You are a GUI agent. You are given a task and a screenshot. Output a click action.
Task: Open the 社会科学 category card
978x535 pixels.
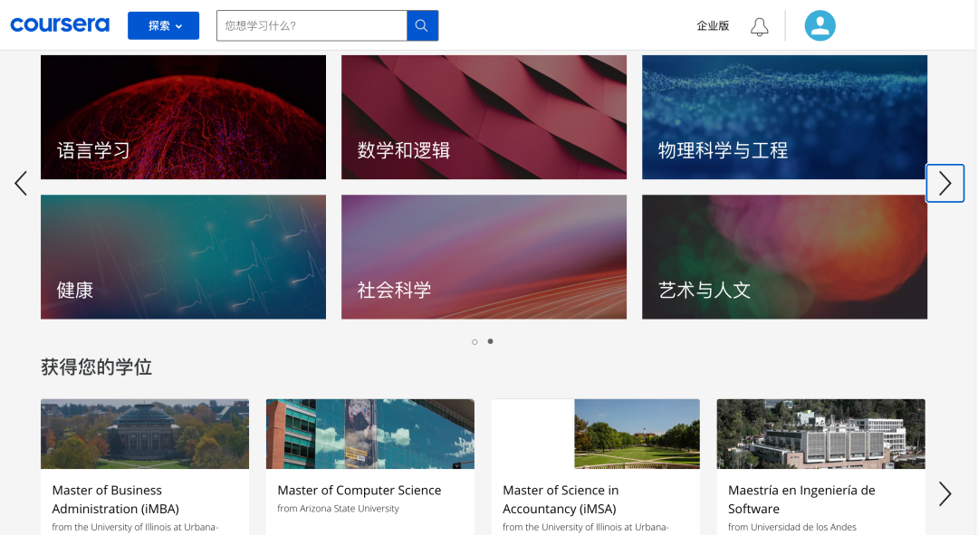[484, 257]
